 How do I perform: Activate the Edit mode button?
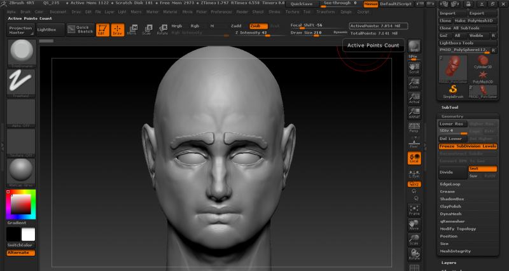coord(104,29)
